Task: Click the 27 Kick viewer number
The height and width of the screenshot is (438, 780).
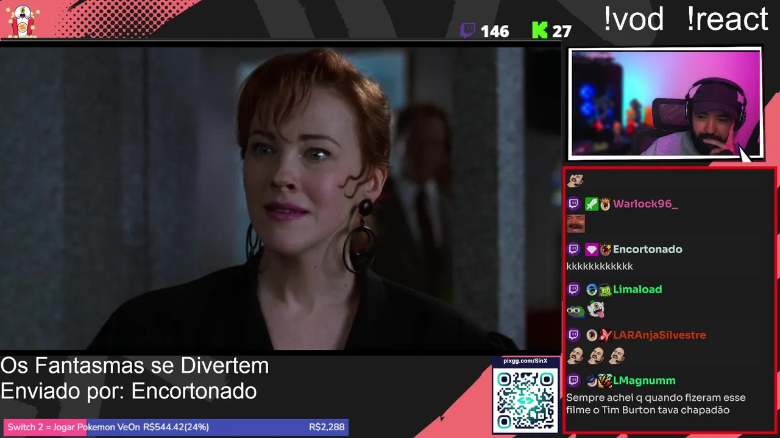Action: tap(562, 32)
